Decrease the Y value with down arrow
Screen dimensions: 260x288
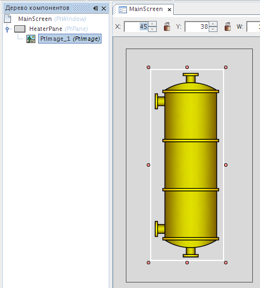pos(213,29)
